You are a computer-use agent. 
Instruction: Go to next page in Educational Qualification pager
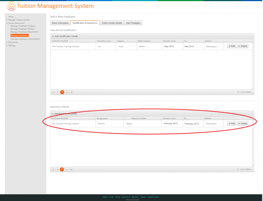click(x=67, y=92)
